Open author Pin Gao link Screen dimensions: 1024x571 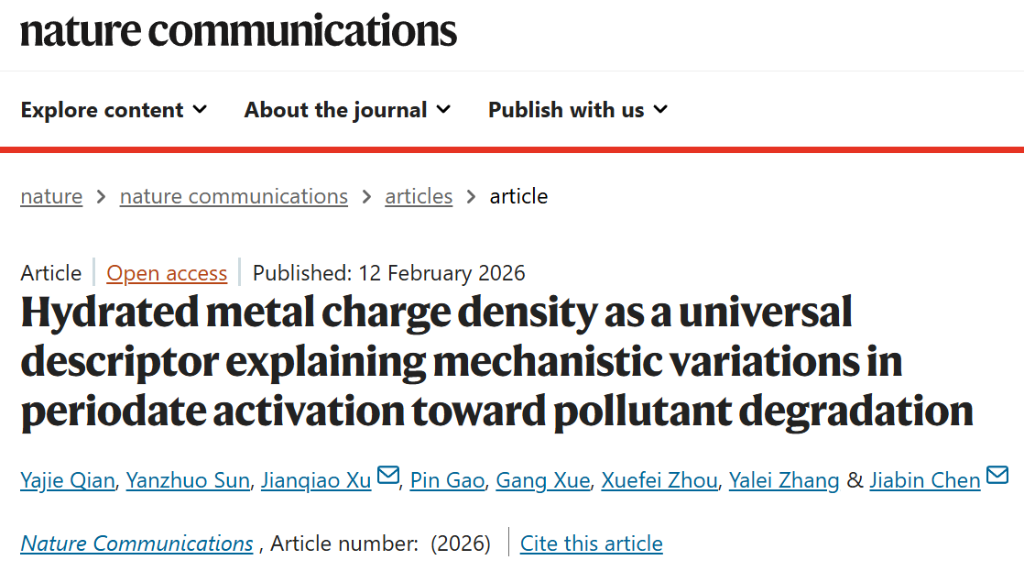[448, 480]
